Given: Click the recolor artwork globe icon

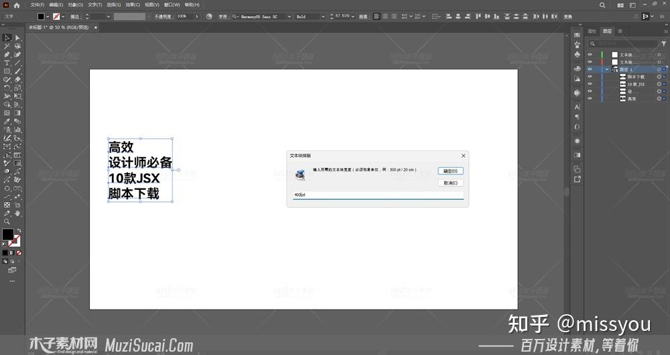Looking at the screenshot, I should pos(209,17).
